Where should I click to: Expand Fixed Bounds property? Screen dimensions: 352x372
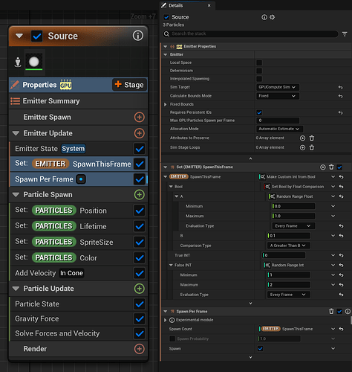tap(166, 104)
